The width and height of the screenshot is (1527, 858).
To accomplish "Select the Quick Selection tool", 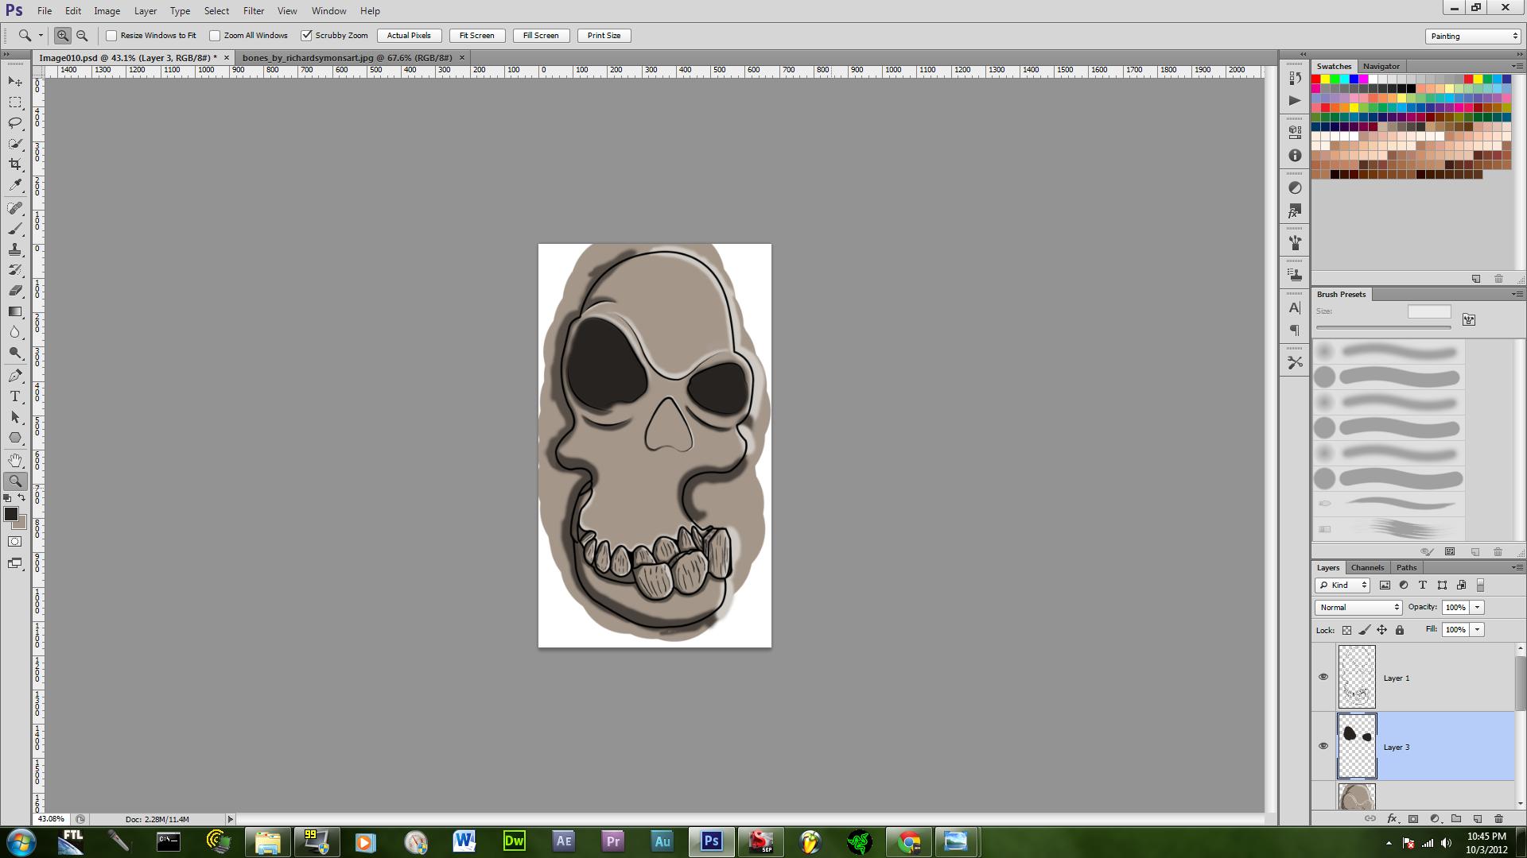I will 15,144.
